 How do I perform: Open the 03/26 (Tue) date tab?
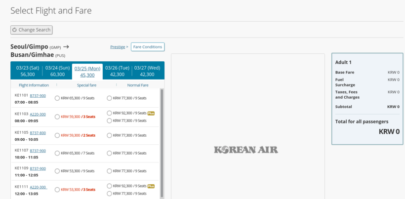coord(118,71)
